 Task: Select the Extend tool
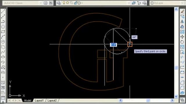(182, 62)
